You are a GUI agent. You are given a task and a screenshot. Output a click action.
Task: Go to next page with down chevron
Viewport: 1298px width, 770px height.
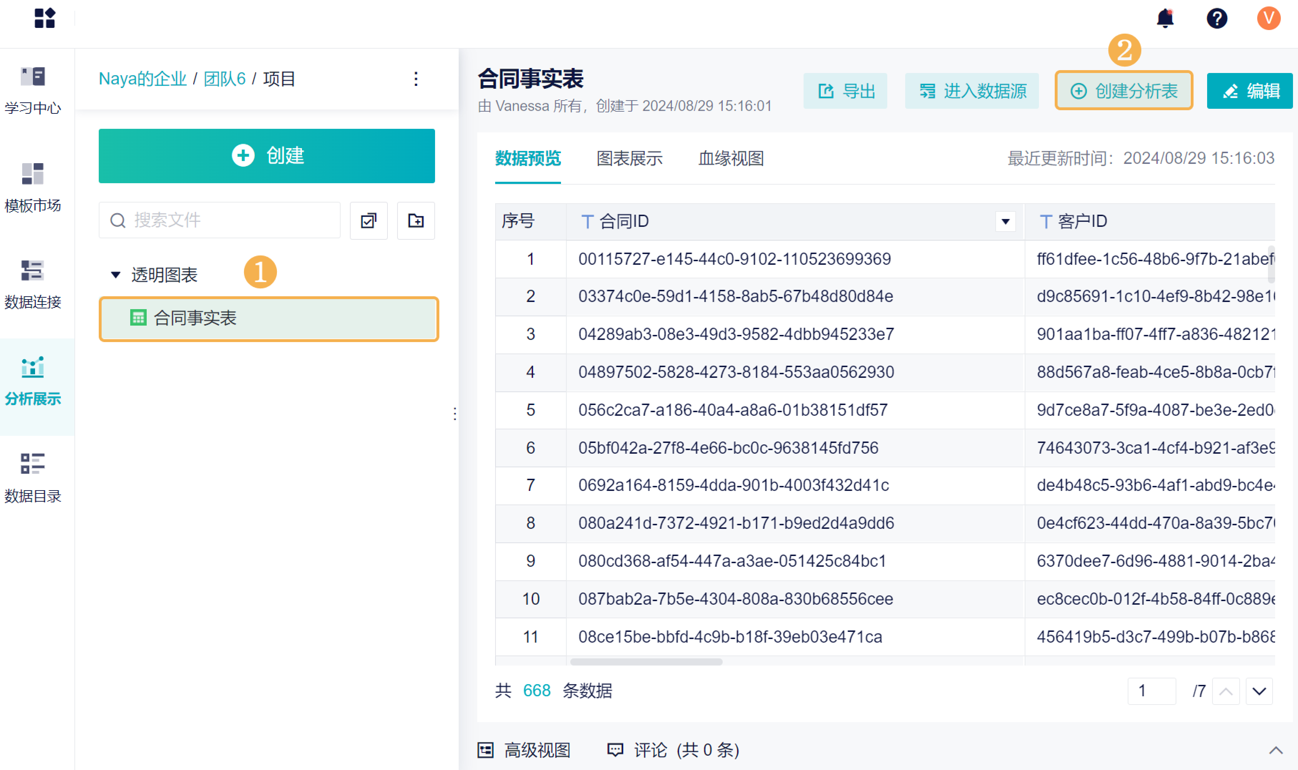pyautogui.click(x=1259, y=691)
